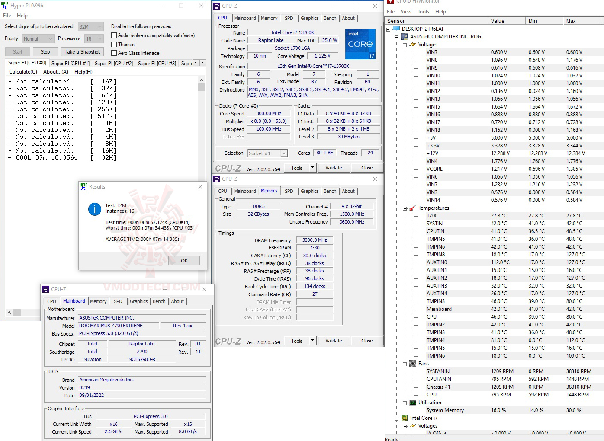Open the Calculate(C) menu in Hyper PI
Image resolution: width=604 pixels, height=441 pixels.
point(23,72)
